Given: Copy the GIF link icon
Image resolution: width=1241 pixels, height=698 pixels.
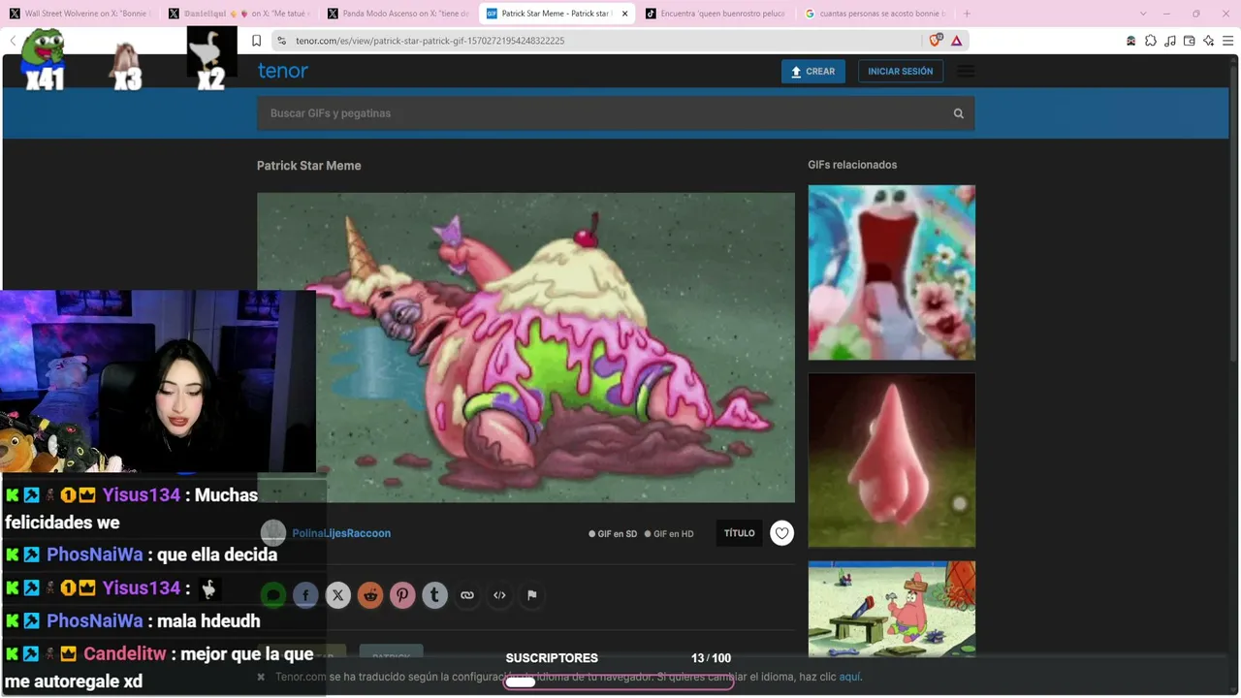Looking at the screenshot, I should (467, 595).
